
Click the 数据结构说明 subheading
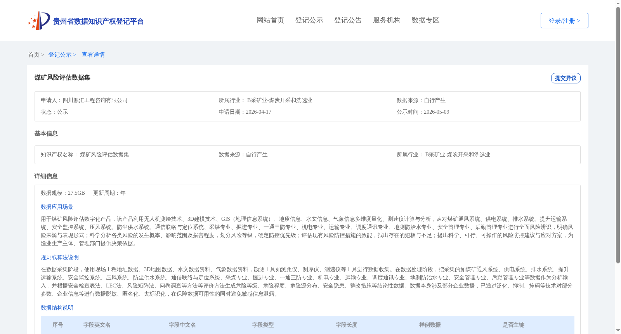pyautogui.click(x=57, y=308)
